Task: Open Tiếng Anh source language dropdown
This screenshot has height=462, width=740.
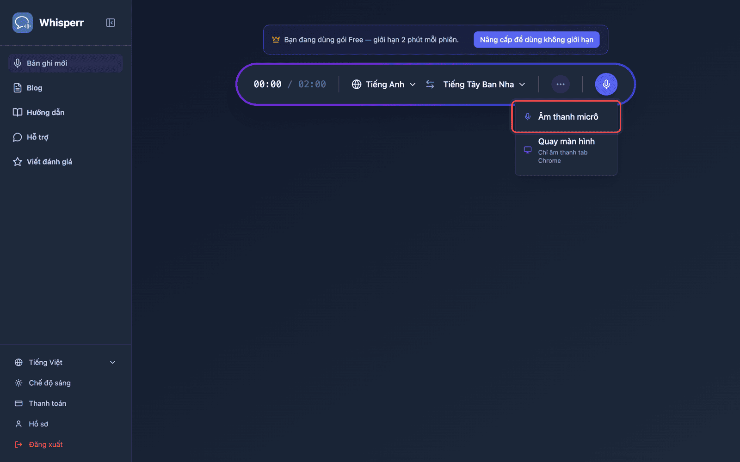Action: coord(383,85)
